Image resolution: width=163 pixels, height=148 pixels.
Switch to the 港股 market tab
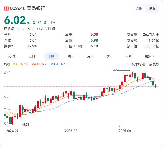pyautogui.click(x=152, y=8)
